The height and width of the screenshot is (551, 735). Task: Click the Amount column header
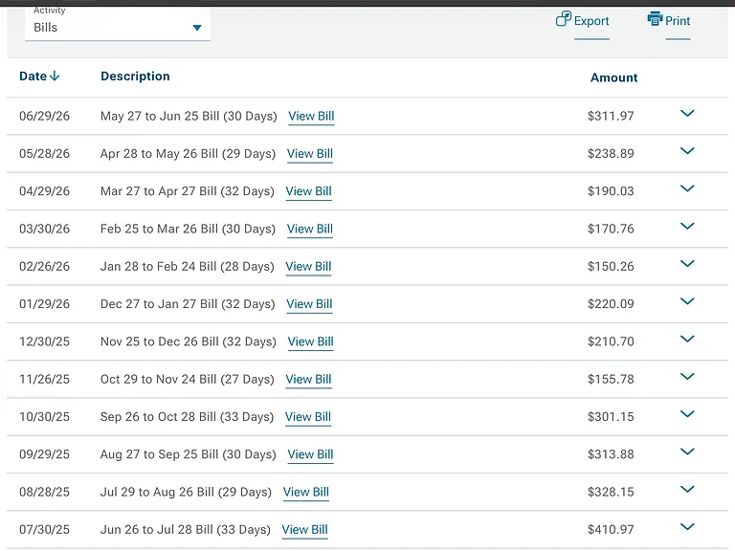pyautogui.click(x=613, y=77)
